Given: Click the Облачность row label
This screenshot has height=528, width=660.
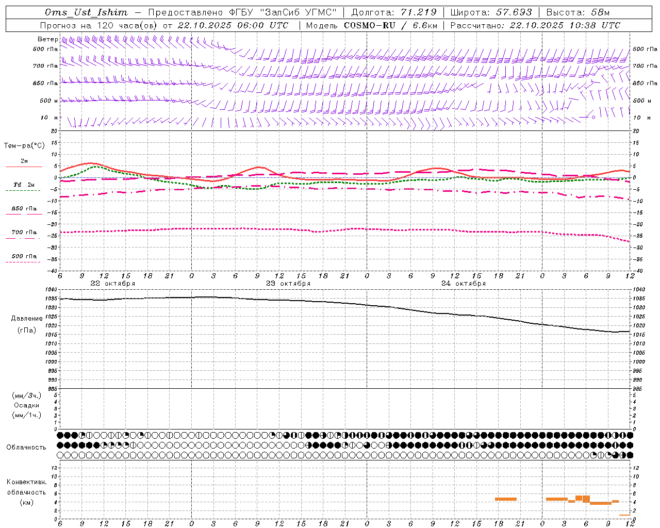Looking at the screenshot, I should (26, 448).
